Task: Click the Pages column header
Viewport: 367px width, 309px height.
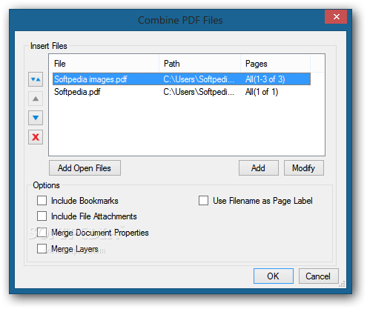Action: point(275,64)
